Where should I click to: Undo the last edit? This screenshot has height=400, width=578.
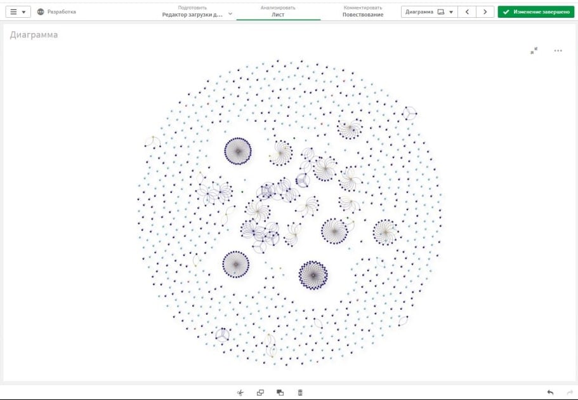pos(550,392)
